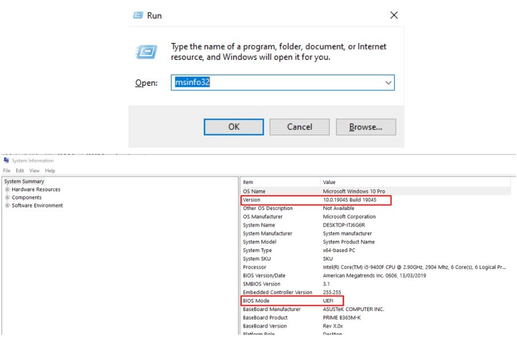Open the File menu in System Information
This screenshot has height=345, width=517.
(6, 171)
